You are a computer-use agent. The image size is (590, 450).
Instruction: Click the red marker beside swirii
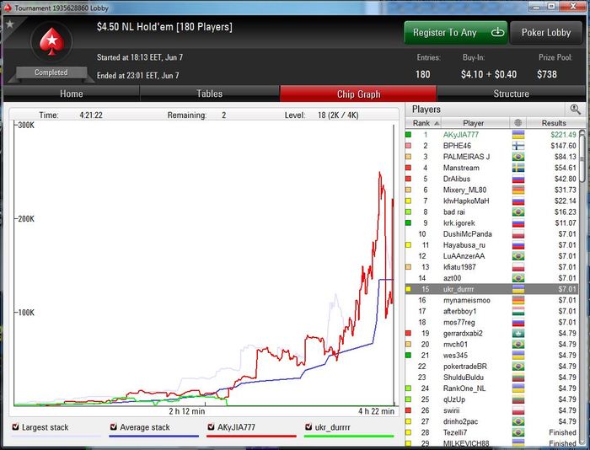click(x=408, y=410)
